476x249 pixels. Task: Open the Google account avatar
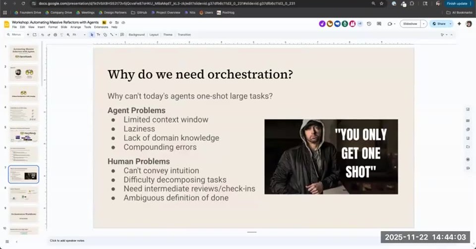[469, 24]
